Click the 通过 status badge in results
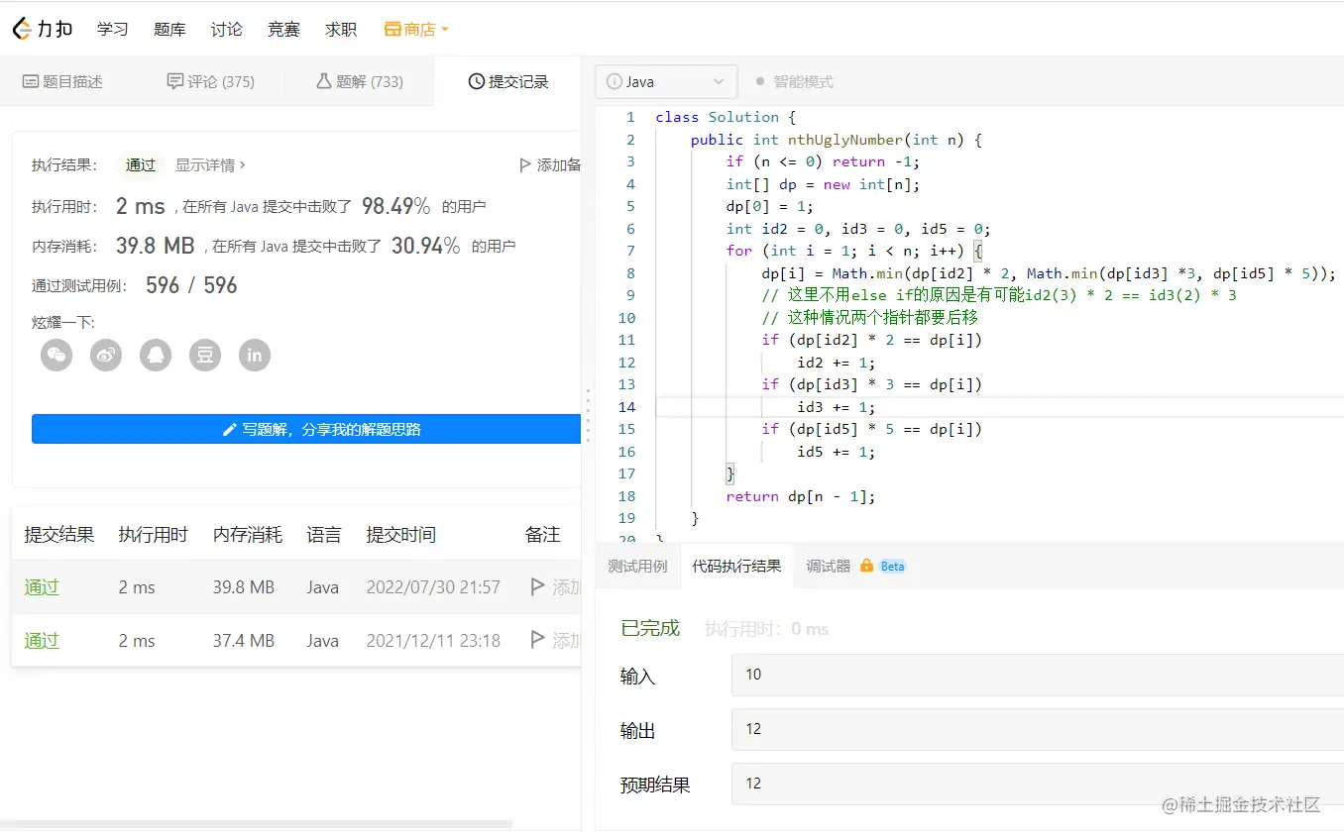This screenshot has height=838, width=1344. coord(141,165)
